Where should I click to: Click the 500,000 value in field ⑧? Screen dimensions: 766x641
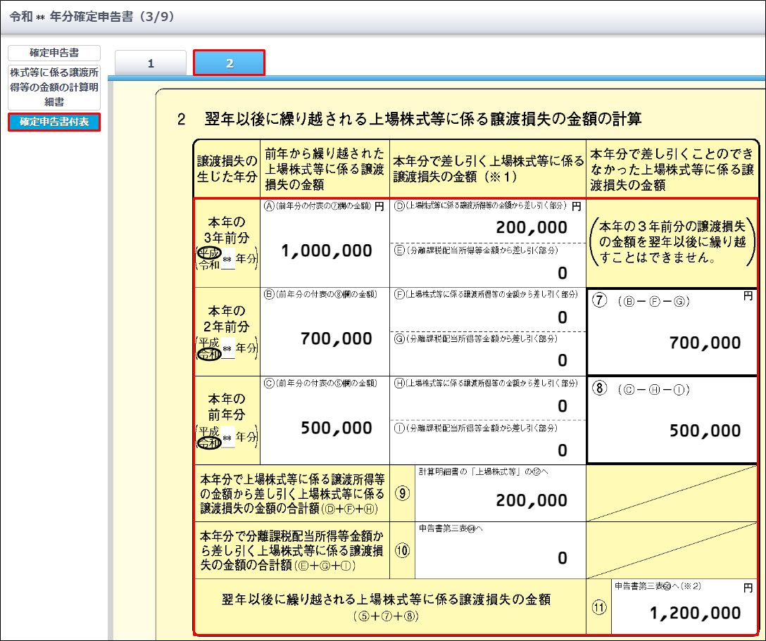[705, 431]
